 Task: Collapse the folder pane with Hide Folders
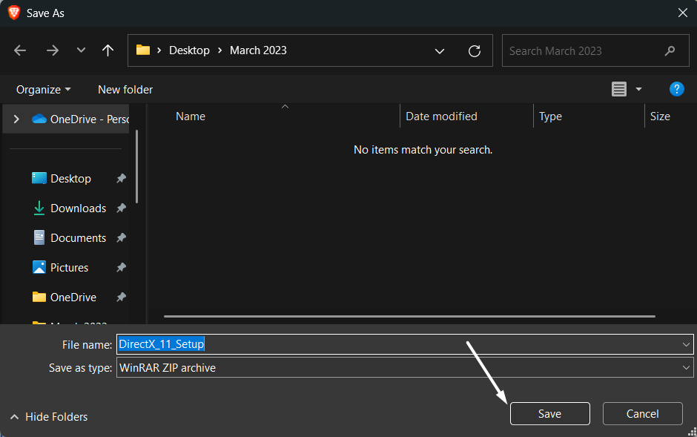point(49,417)
